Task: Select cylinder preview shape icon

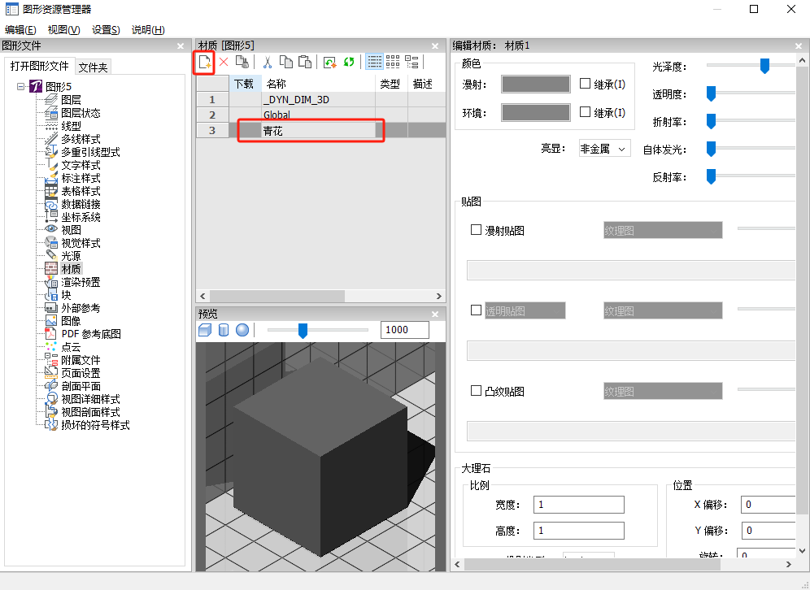Action: click(224, 330)
